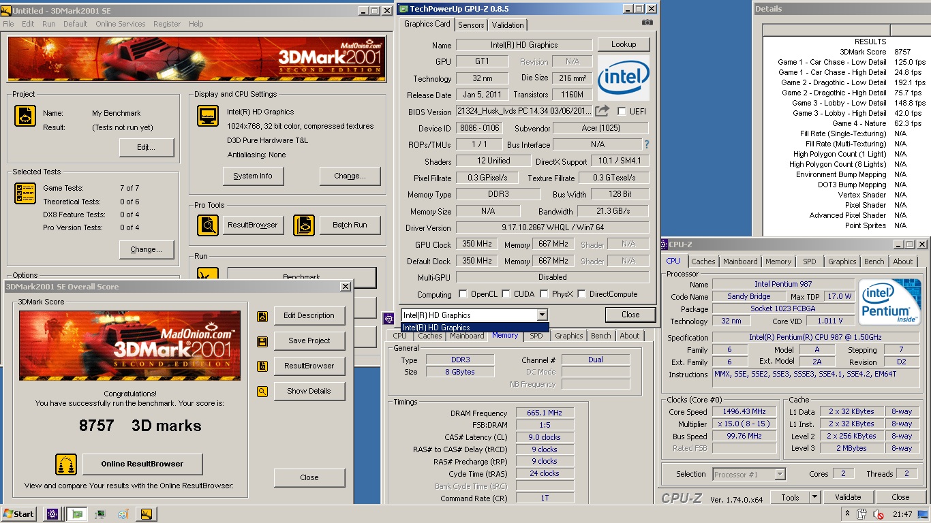Click the Start button
The image size is (931, 523).
point(18,514)
